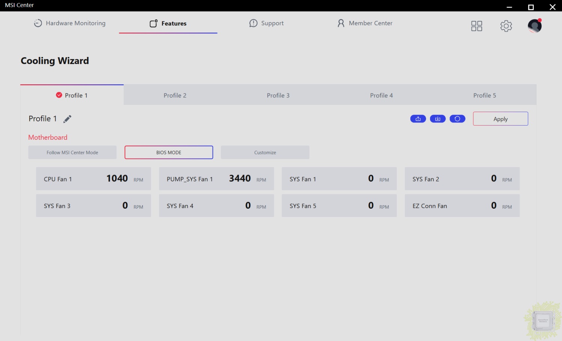Open the settings gear icon

pos(506,26)
